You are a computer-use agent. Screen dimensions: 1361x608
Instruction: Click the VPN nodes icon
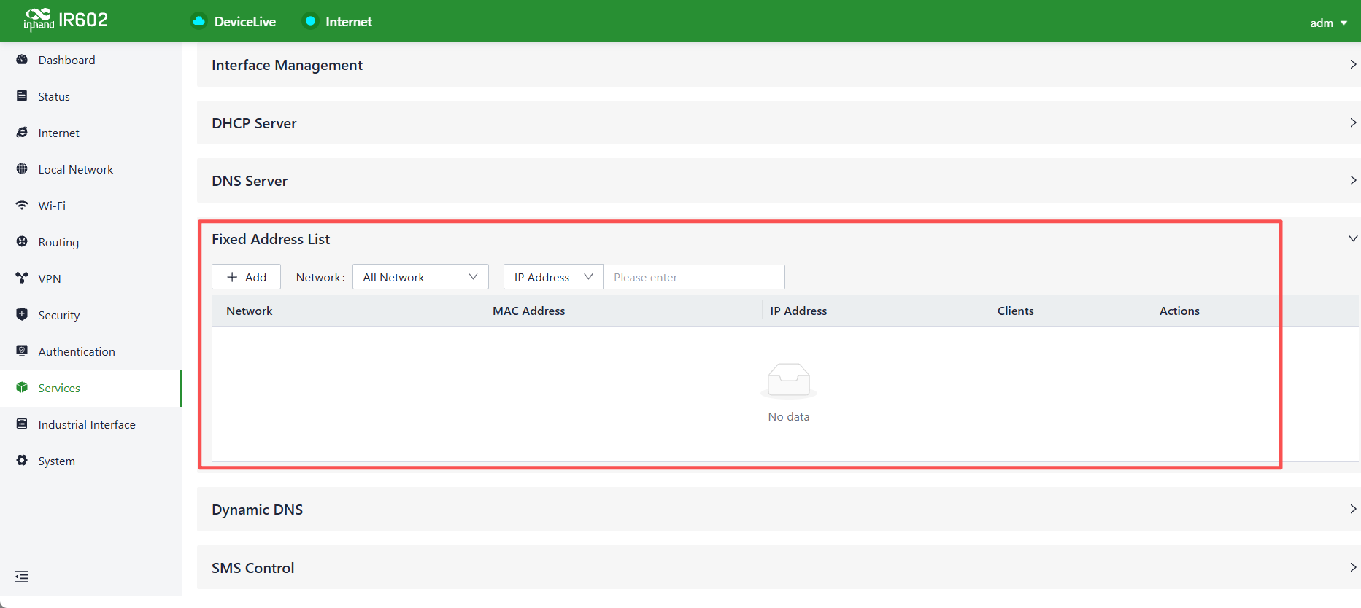coord(22,278)
